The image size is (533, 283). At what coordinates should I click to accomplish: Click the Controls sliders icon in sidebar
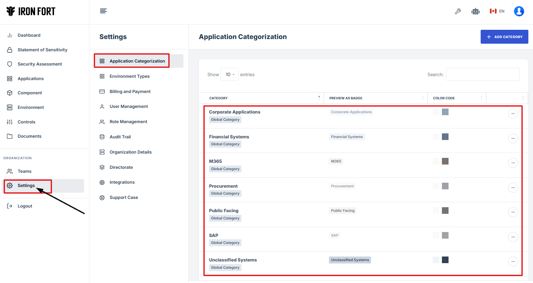[x=10, y=122]
